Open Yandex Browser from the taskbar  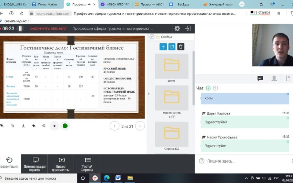click(x=95, y=178)
